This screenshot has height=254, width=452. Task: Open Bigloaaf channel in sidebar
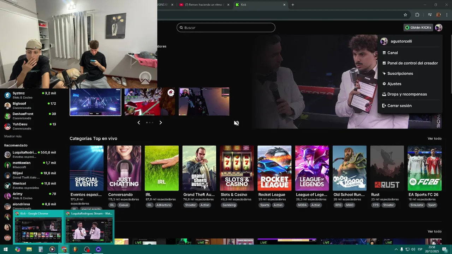(30, 105)
